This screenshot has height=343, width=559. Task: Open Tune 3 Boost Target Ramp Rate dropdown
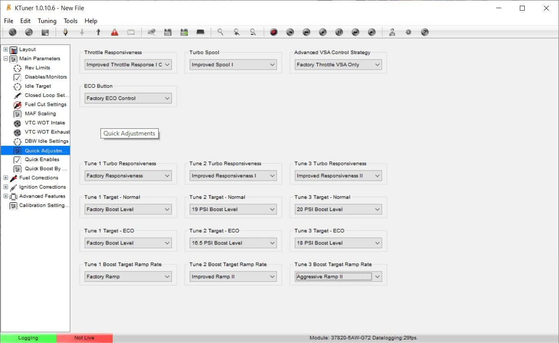(x=338, y=277)
